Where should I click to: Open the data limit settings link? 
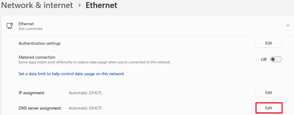[71, 74]
